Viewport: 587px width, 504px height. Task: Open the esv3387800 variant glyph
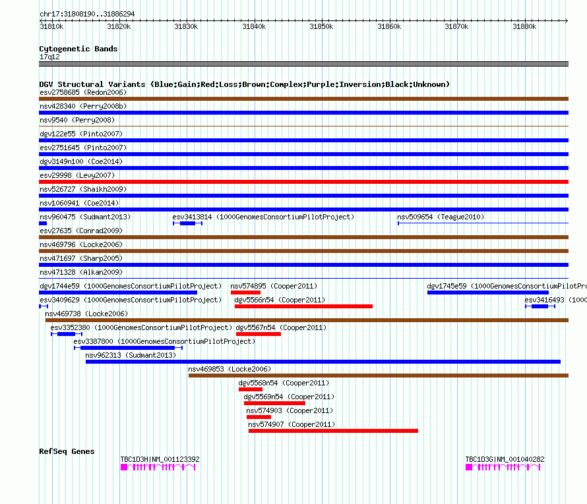pyautogui.click(x=129, y=348)
